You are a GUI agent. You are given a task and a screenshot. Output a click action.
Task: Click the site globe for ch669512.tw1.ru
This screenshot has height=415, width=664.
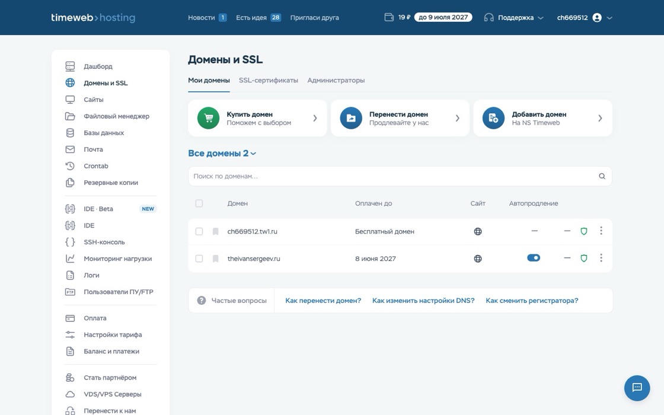(x=478, y=231)
